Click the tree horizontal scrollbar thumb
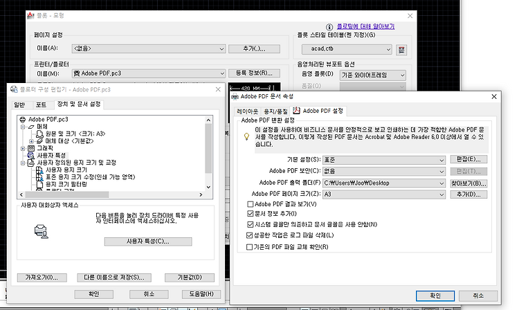Image resolution: width=519 pixels, height=310 pixels. (x=67, y=194)
